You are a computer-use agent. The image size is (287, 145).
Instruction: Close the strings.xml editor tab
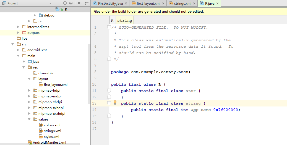click(194, 4)
